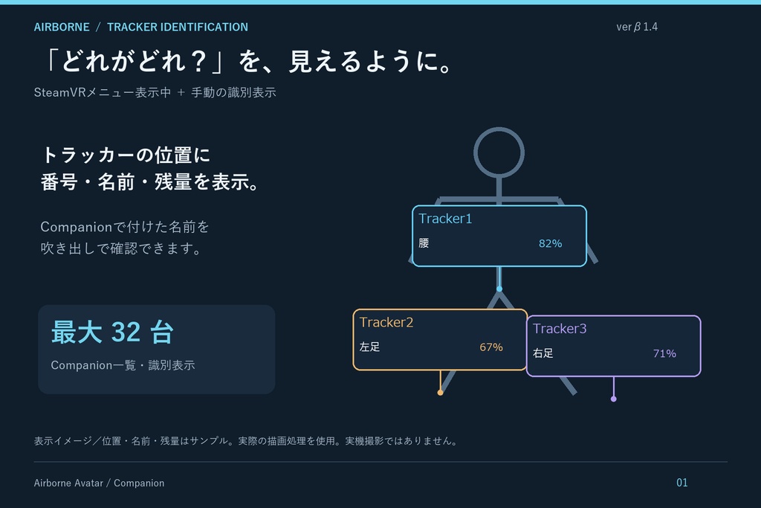Click the footer text Airborne Avatar / Companion

pos(99,483)
